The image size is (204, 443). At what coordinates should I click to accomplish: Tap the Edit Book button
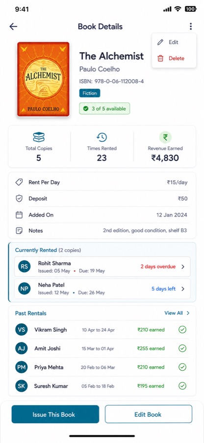149,414
